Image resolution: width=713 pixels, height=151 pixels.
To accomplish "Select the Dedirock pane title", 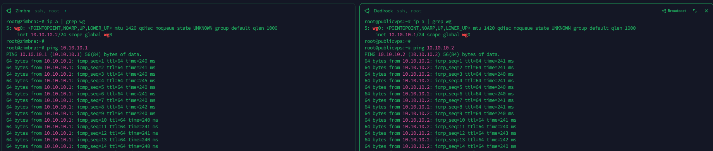I will tap(383, 11).
